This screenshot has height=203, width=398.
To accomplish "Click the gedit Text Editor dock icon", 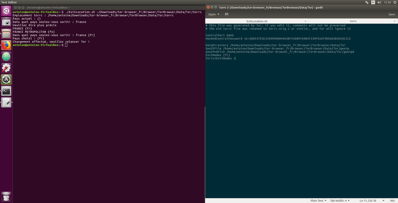I will click(x=6, y=102).
